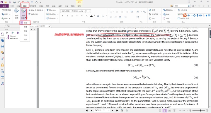
Task: Click the advanced search folder icon
Action: click(171, 6)
